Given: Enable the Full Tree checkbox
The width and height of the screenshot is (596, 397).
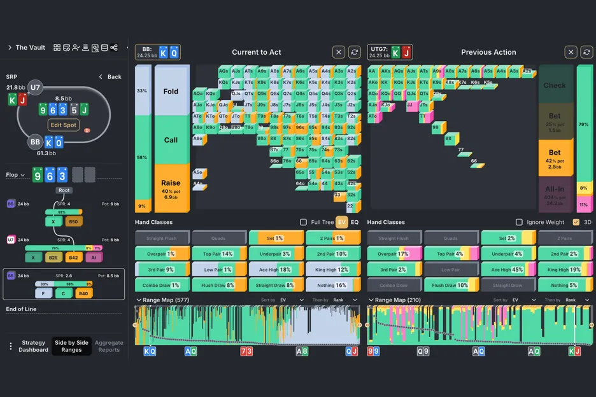Looking at the screenshot, I should (303, 222).
